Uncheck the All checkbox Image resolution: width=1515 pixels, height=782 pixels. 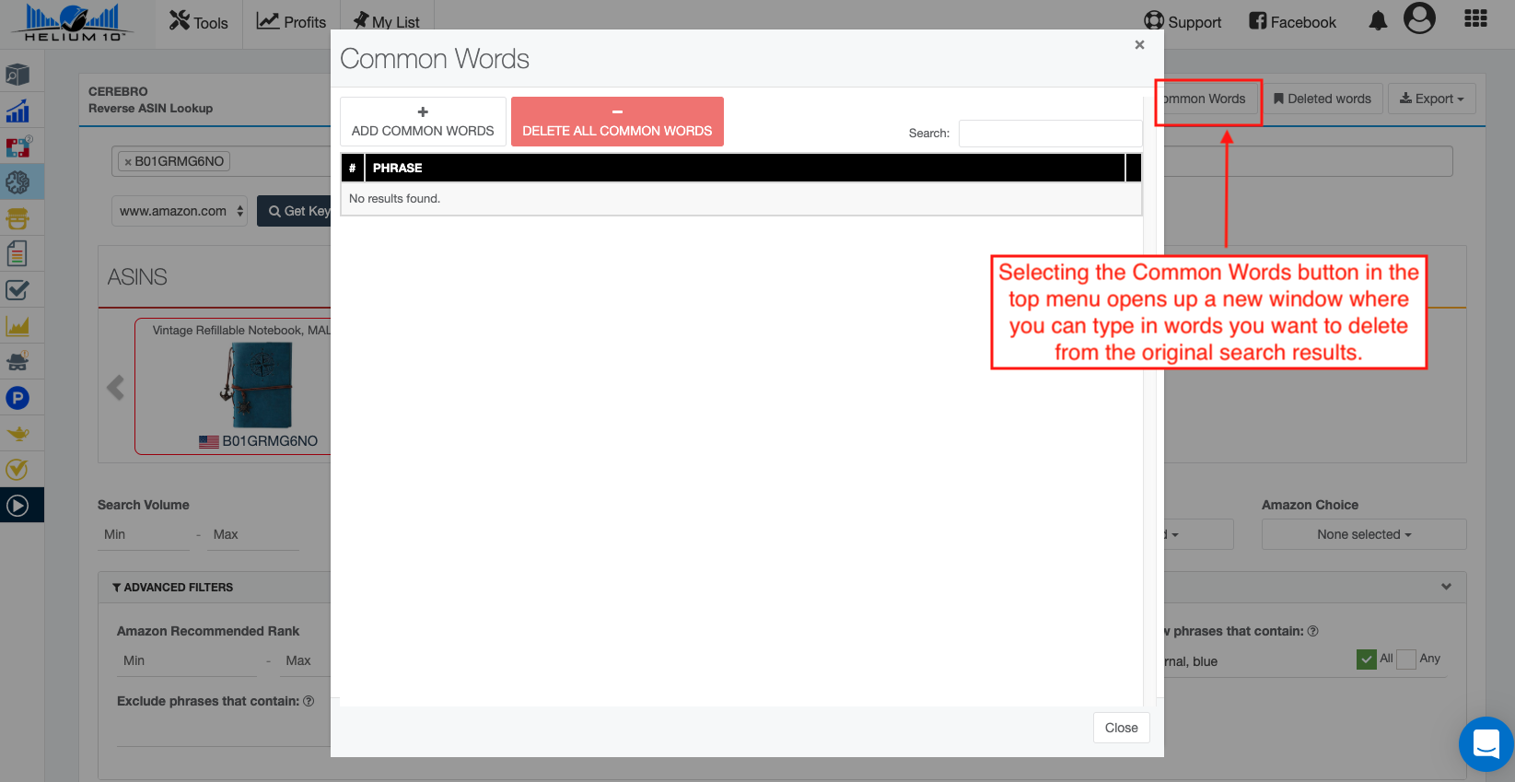click(1367, 659)
